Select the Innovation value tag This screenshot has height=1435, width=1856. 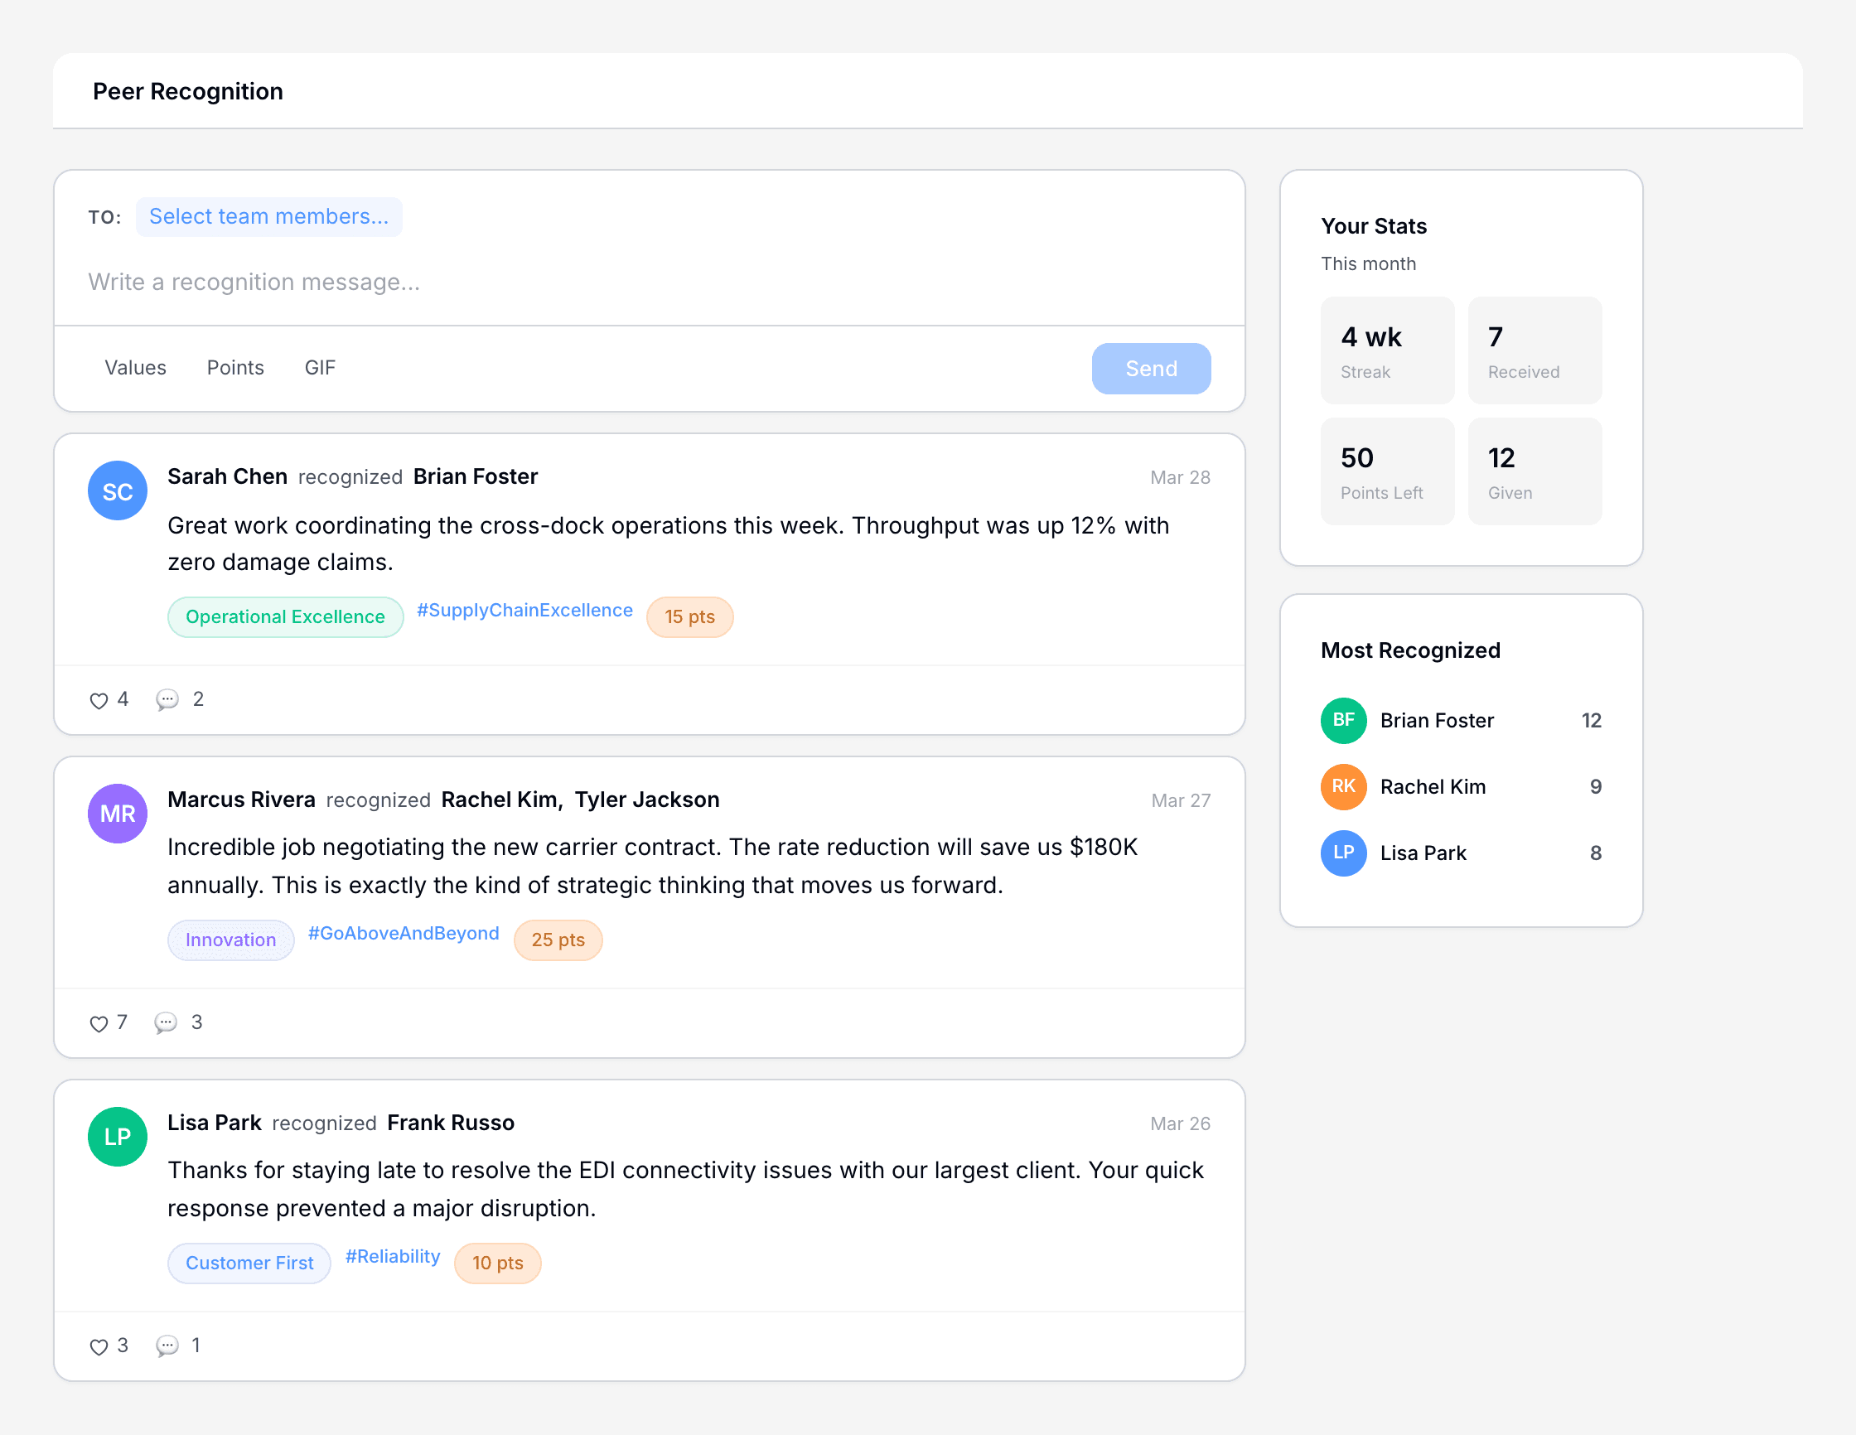point(230,940)
